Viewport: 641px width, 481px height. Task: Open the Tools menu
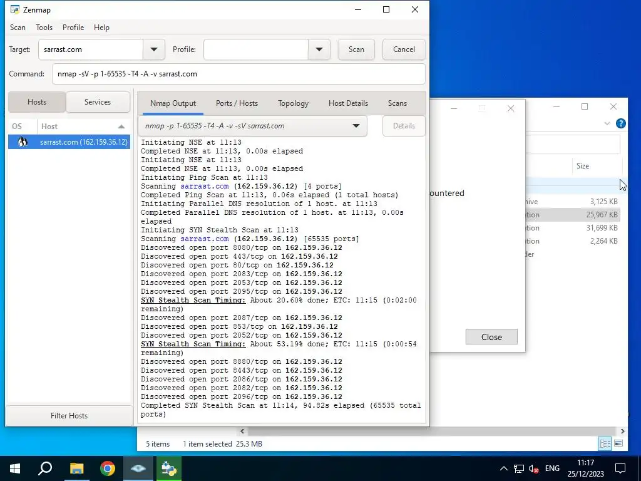(44, 28)
